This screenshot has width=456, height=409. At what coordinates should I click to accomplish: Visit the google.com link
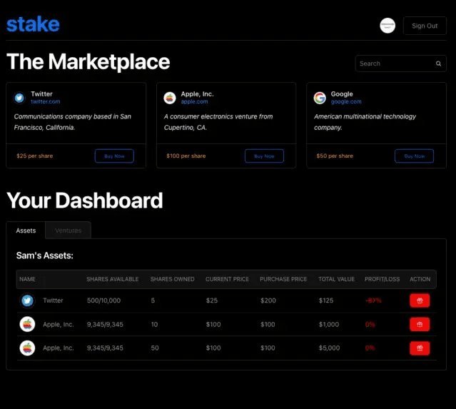[x=346, y=102]
